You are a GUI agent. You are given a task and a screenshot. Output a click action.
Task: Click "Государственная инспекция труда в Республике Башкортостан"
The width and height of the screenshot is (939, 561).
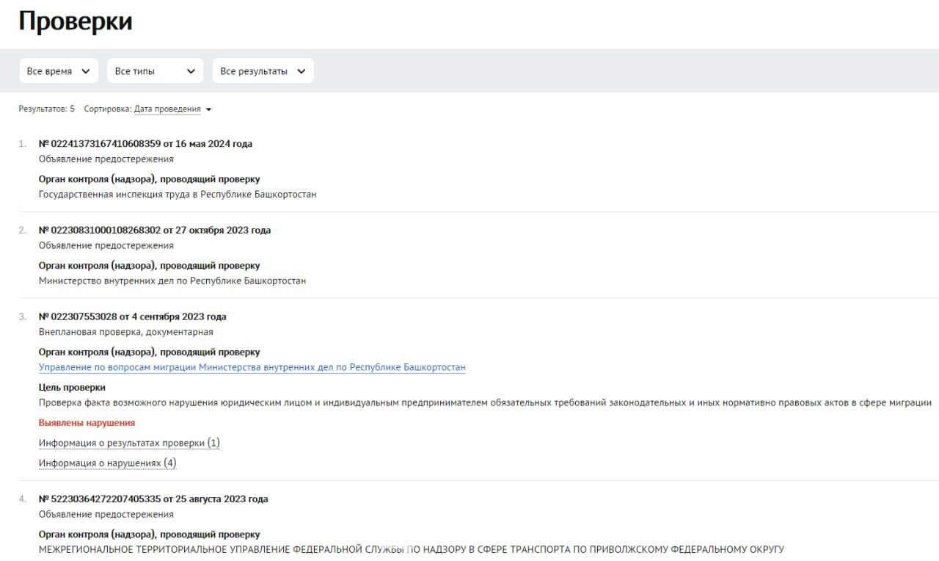click(177, 195)
